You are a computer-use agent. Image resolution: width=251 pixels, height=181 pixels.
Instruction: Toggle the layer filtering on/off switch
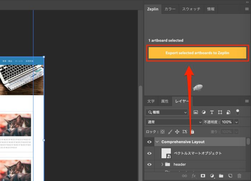(x=237, y=112)
